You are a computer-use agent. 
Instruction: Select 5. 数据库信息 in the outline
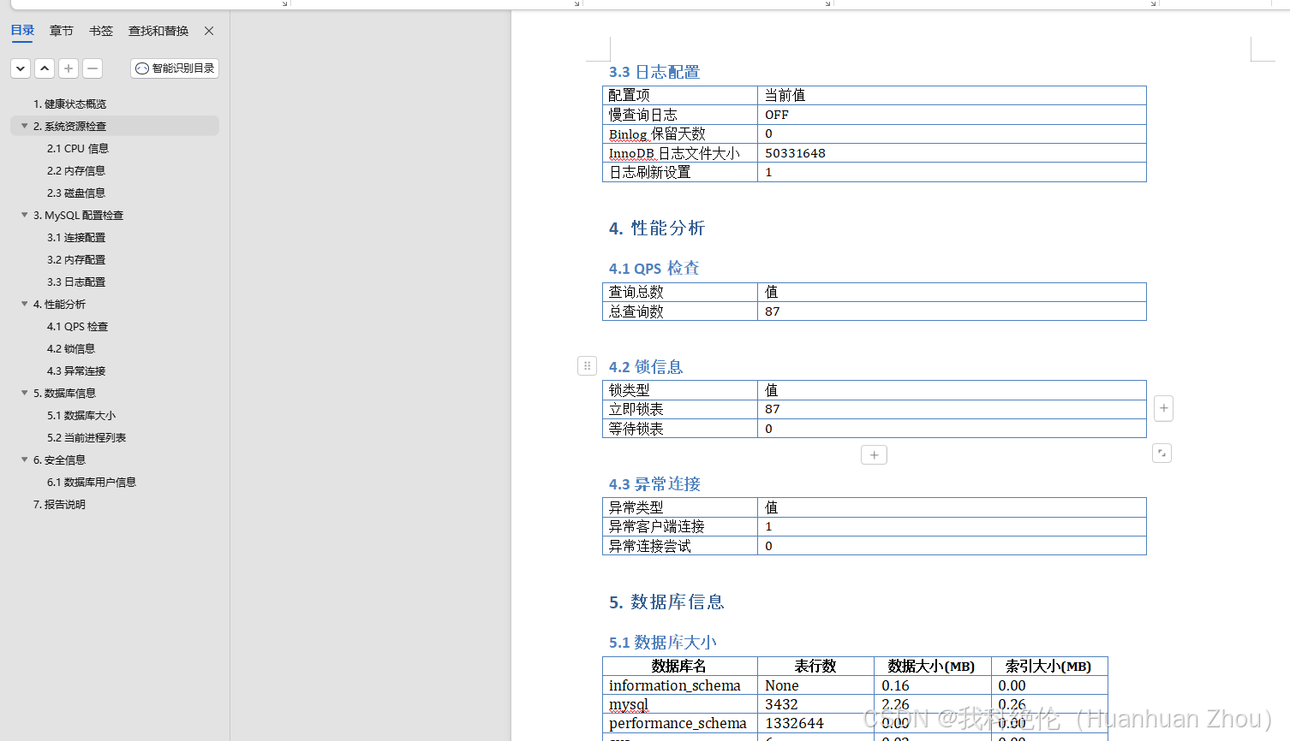click(x=65, y=393)
